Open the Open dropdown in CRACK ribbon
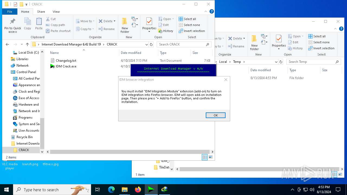This screenshot has width=347, height=195. 166,19
